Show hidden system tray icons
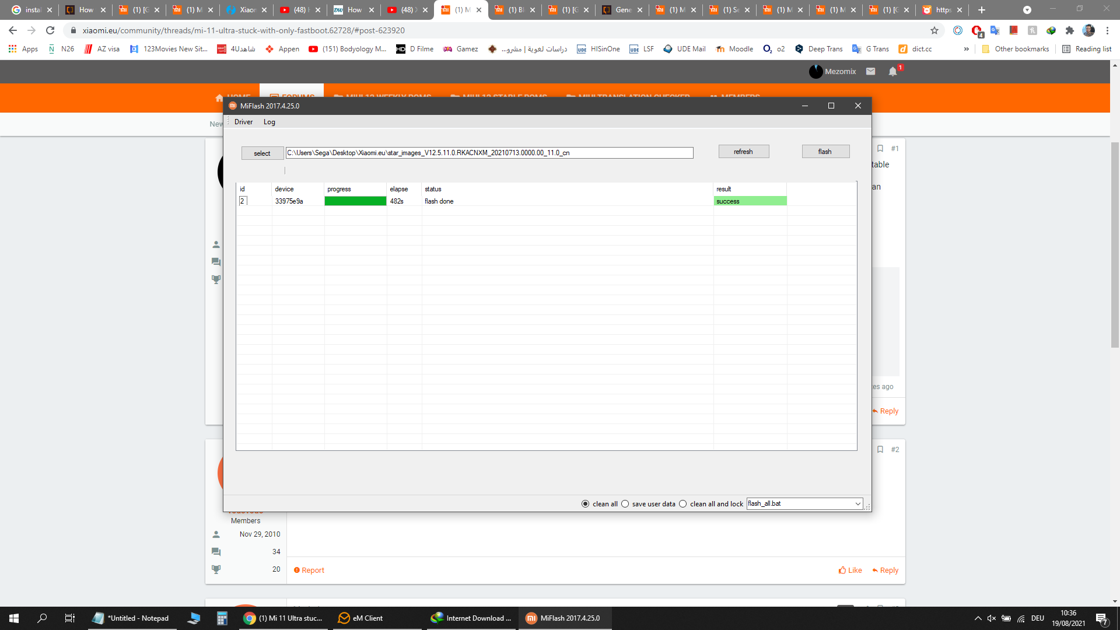The width and height of the screenshot is (1120, 630). click(978, 618)
